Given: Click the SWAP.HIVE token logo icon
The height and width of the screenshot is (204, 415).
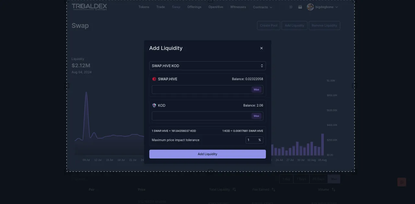Looking at the screenshot, I should (154, 79).
